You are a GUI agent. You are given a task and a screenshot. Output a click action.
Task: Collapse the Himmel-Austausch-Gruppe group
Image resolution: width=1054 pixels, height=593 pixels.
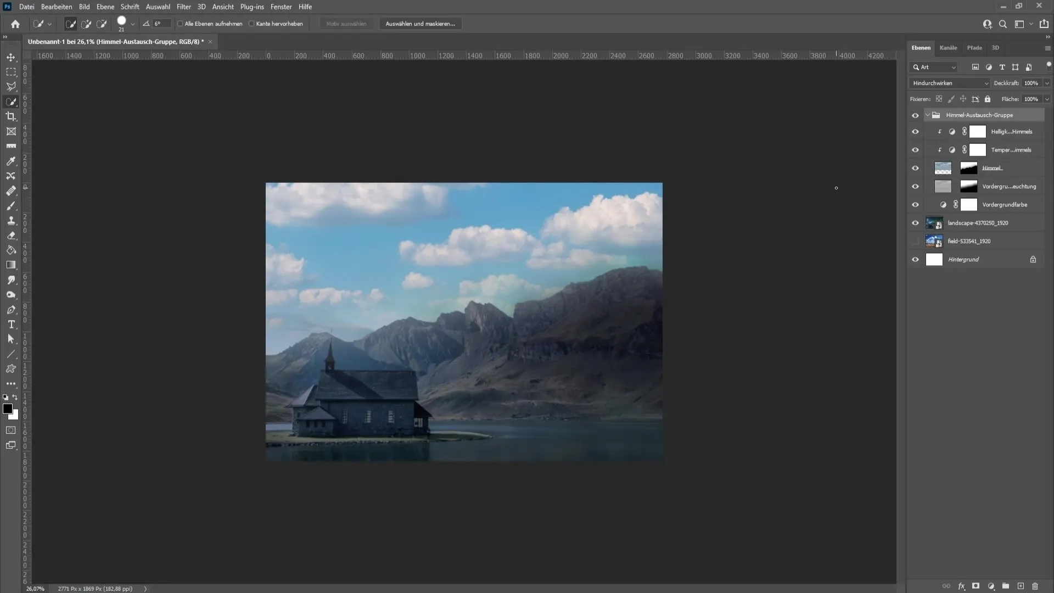point(928,115)
